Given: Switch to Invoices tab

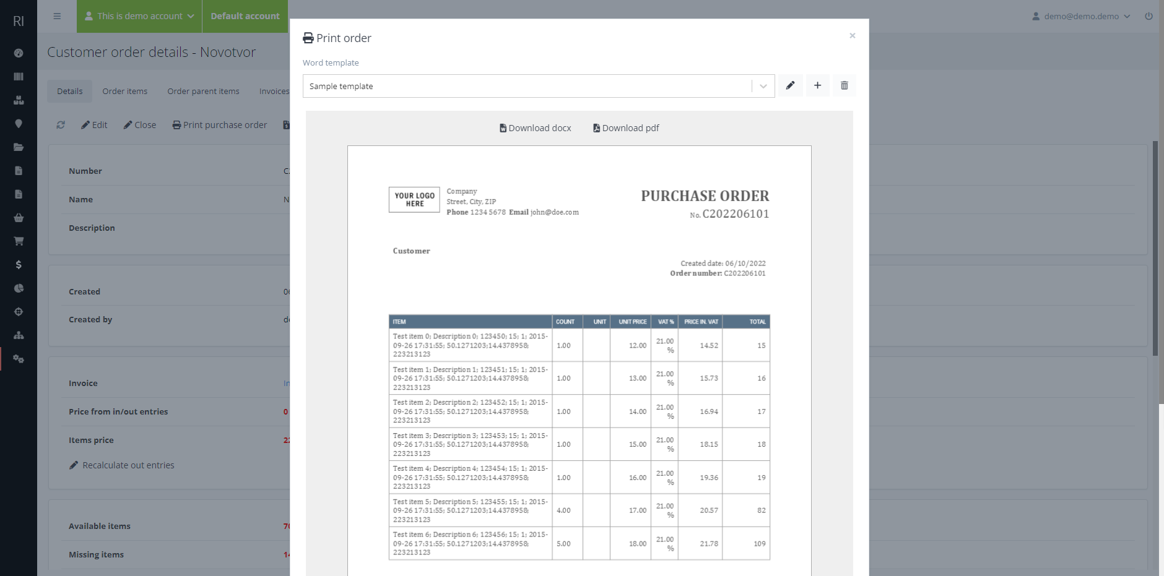Looking at the screenshot, I should [x=274, y=91].
